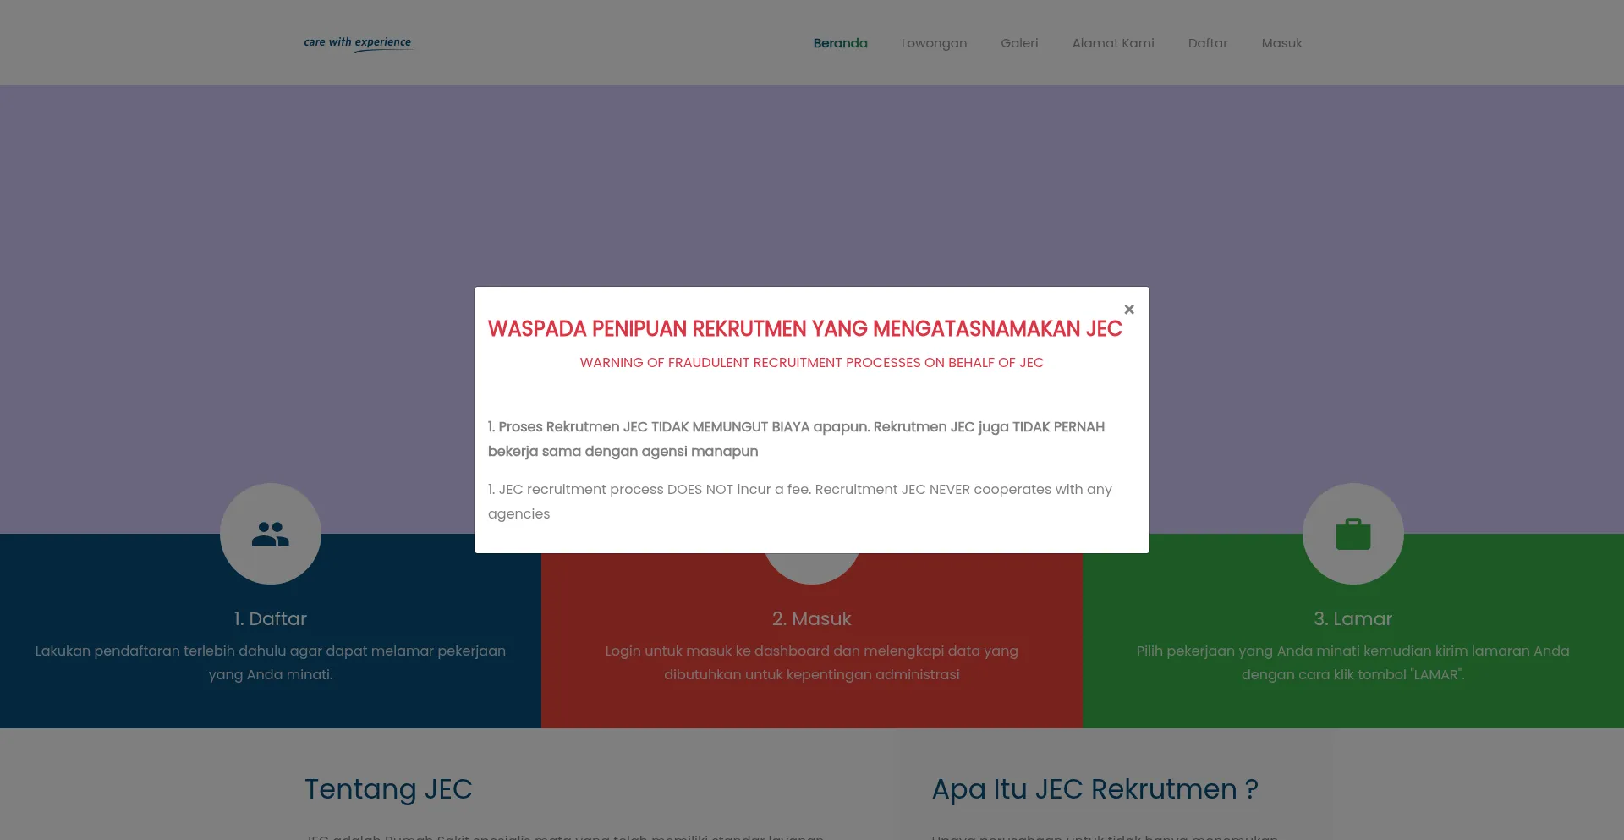Image resolution: width=1624 pixels, height=840 pixels.
Task: Click the 'Lakukan pendaftaran terlebih dahulu' description
Action: (x=271, y=662)
